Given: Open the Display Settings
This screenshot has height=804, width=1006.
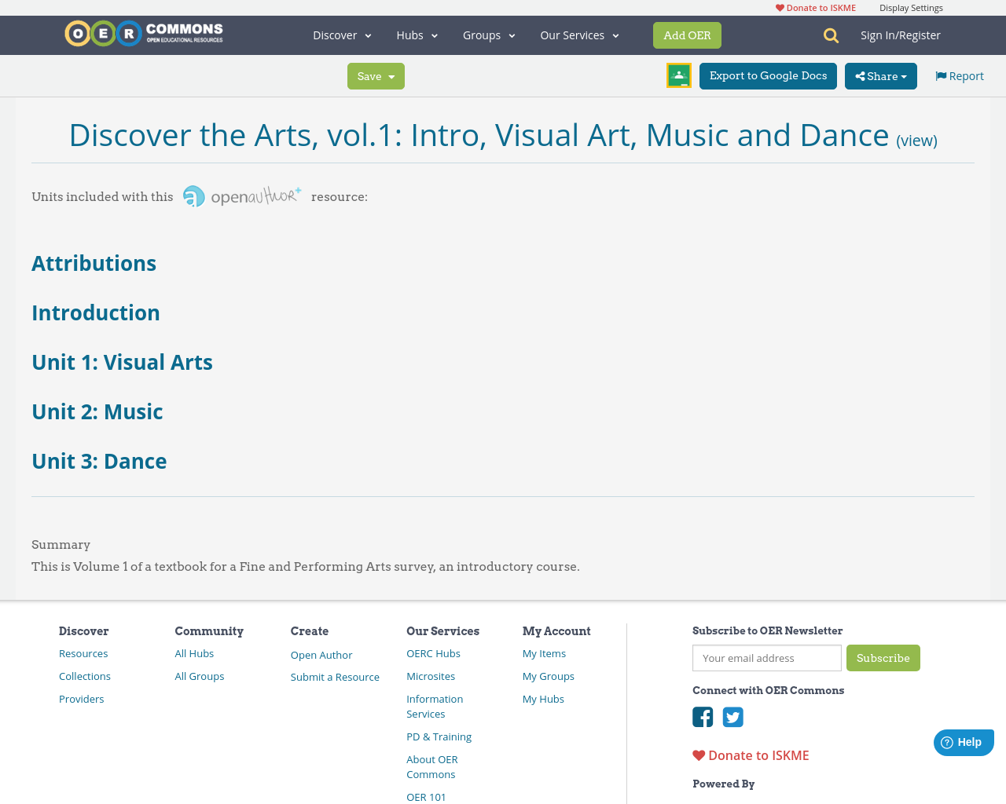Looking at the screenshot, I should [911, 6].
